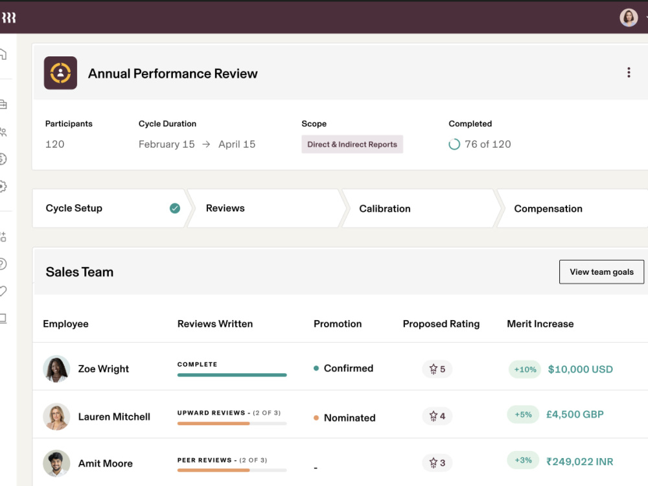Click the Rippling logo in top bar
The image size is (648, 486).
pos(8,17)
